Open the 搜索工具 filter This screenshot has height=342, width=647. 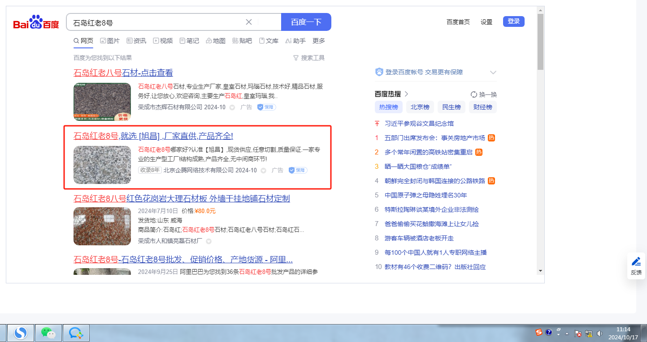[308, 58]
